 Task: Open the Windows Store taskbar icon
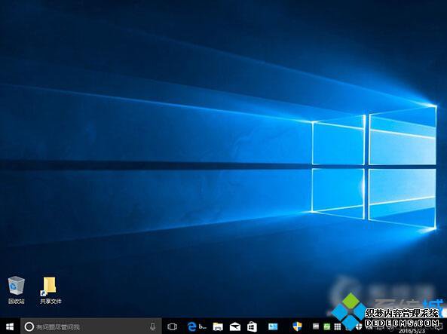[252, 326]
